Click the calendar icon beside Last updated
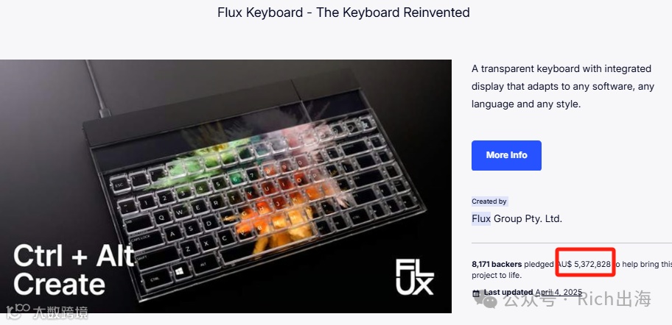Image resolution: width=672 pixels, height=325 pixels. pyautogui.click(x=476, y=293)
